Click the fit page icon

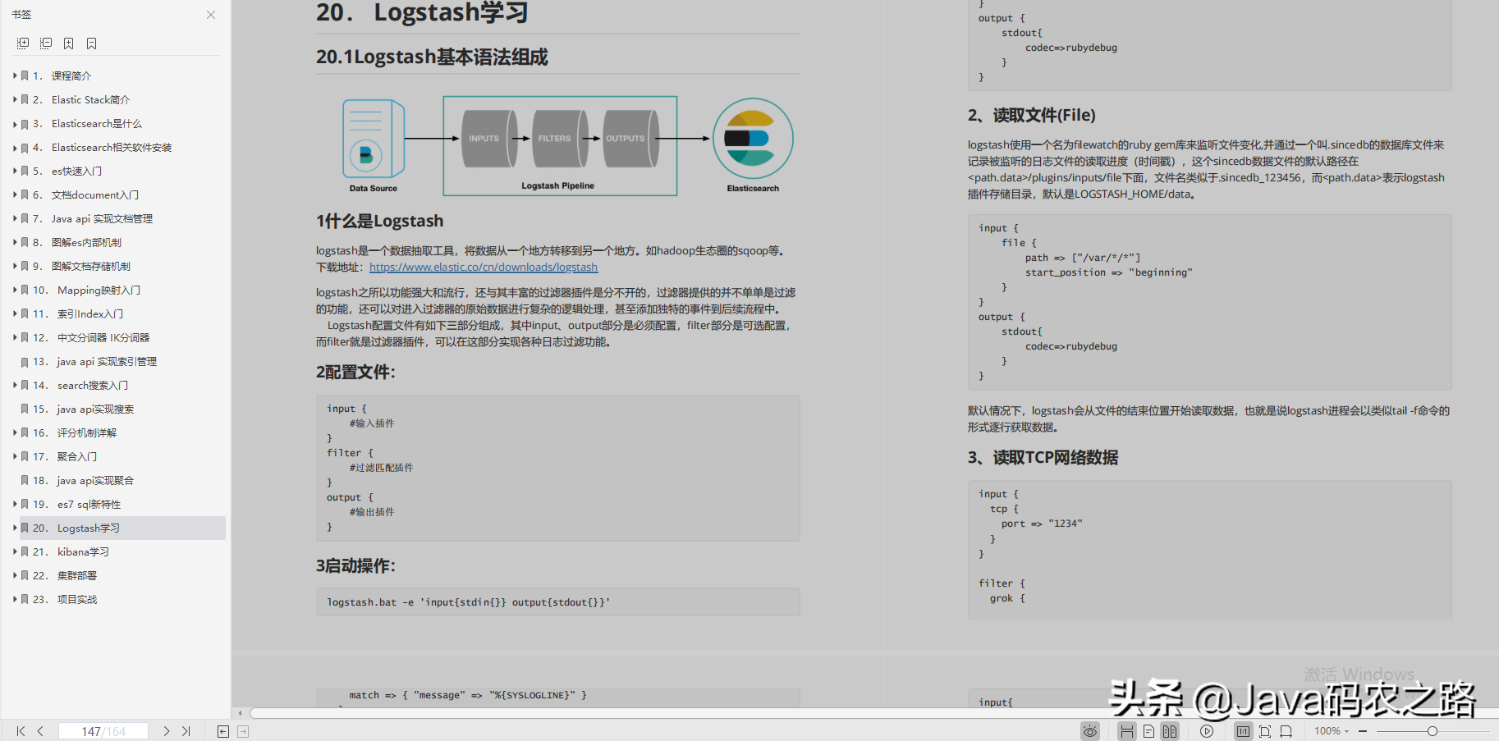click(x=1265, y=731)
